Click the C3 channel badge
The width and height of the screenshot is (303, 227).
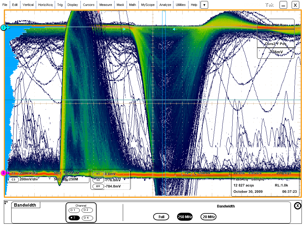pyautogui.click(x=13, y=179)
